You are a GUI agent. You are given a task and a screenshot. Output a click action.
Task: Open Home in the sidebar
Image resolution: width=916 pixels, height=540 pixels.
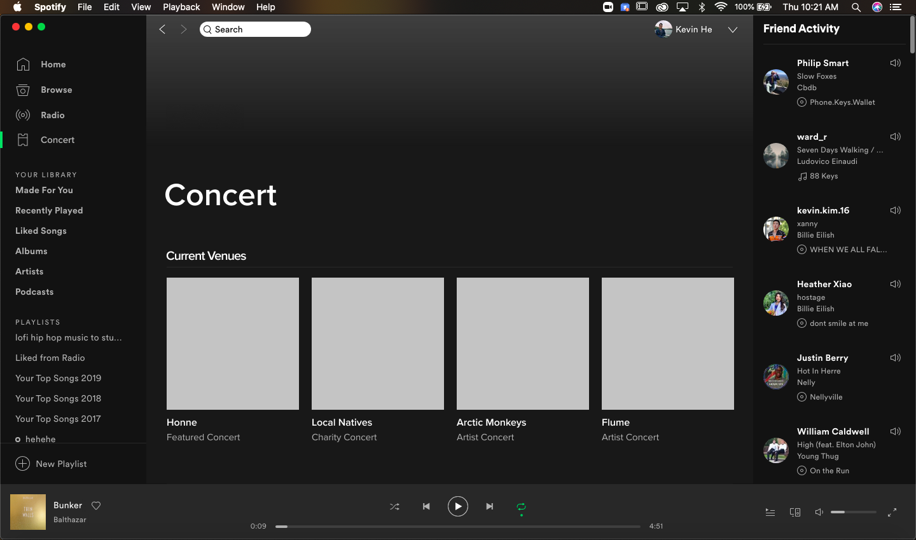pos(53,64)
